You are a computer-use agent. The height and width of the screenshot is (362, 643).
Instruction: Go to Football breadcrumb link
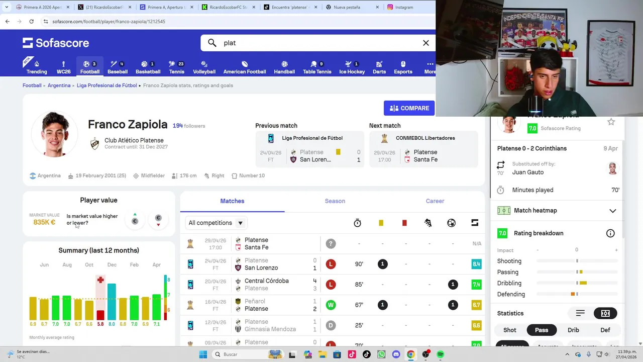[x=32, y=85]
